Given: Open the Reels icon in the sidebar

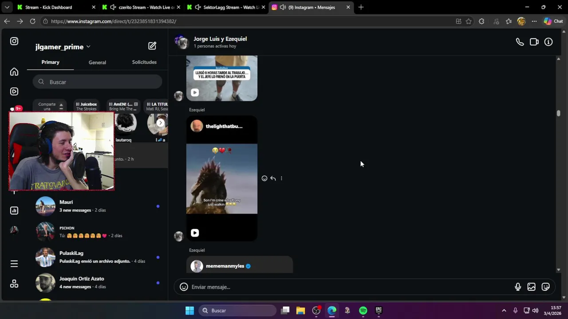Looking at the screenshot, I should (x=14, y=92).
